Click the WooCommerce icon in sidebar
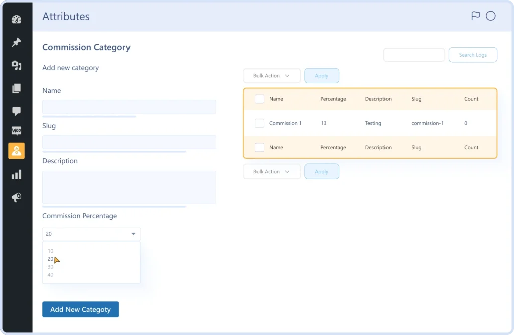Image resolution: width=514 pixels, height=335 pixels. [x=16, y=131]
